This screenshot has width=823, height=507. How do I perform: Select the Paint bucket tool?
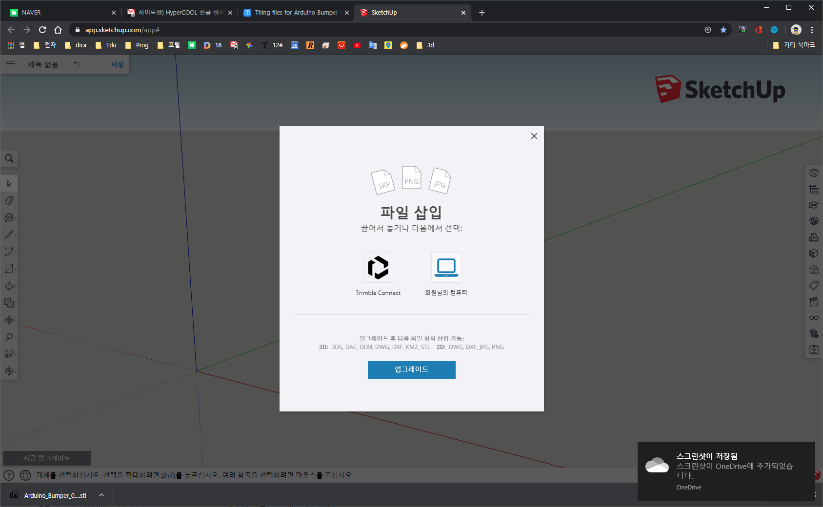coord(9,218)
